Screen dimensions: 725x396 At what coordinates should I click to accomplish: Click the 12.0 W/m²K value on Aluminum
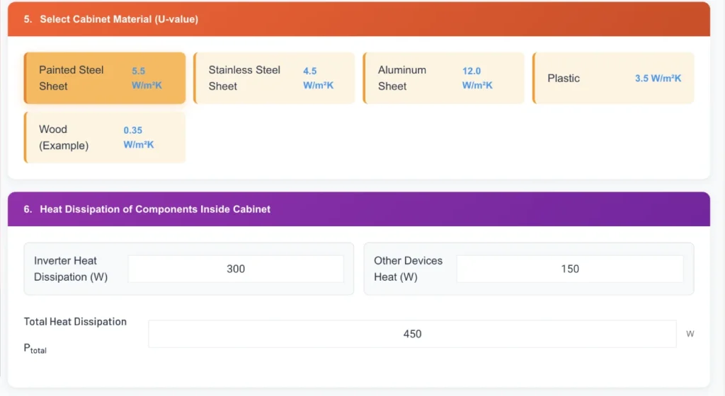(x=477, y=78)
